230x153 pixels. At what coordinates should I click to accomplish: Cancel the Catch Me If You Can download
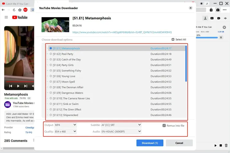[x=224, y=27]
